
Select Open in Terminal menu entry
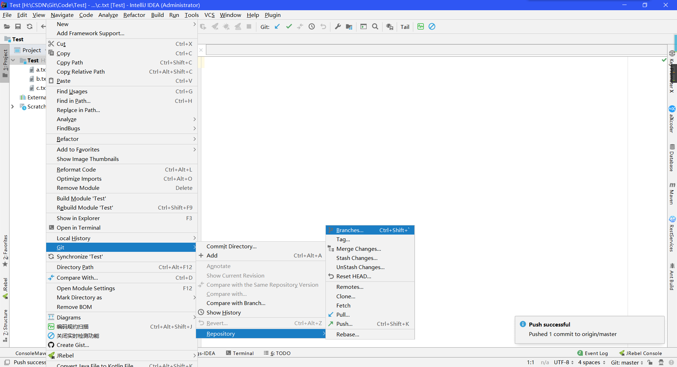coord(122,228)
